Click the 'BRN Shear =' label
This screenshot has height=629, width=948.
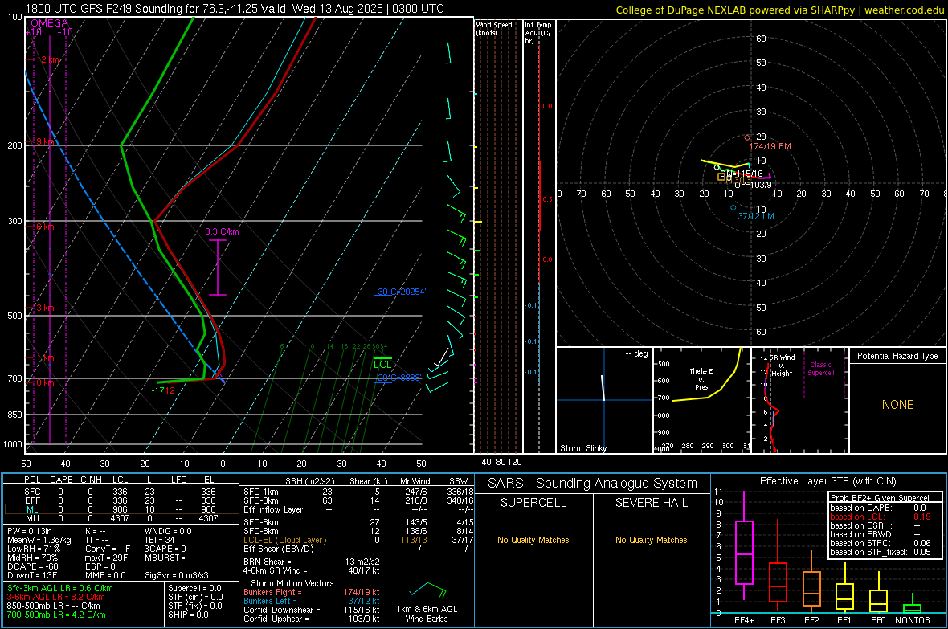point(268,562)
